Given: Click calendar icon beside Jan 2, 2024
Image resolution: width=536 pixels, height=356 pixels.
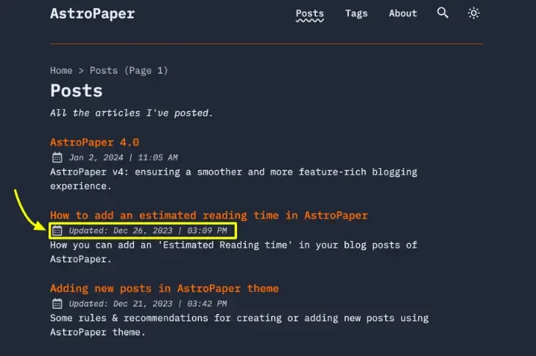Looking at the screenshot, I should 57,158.
